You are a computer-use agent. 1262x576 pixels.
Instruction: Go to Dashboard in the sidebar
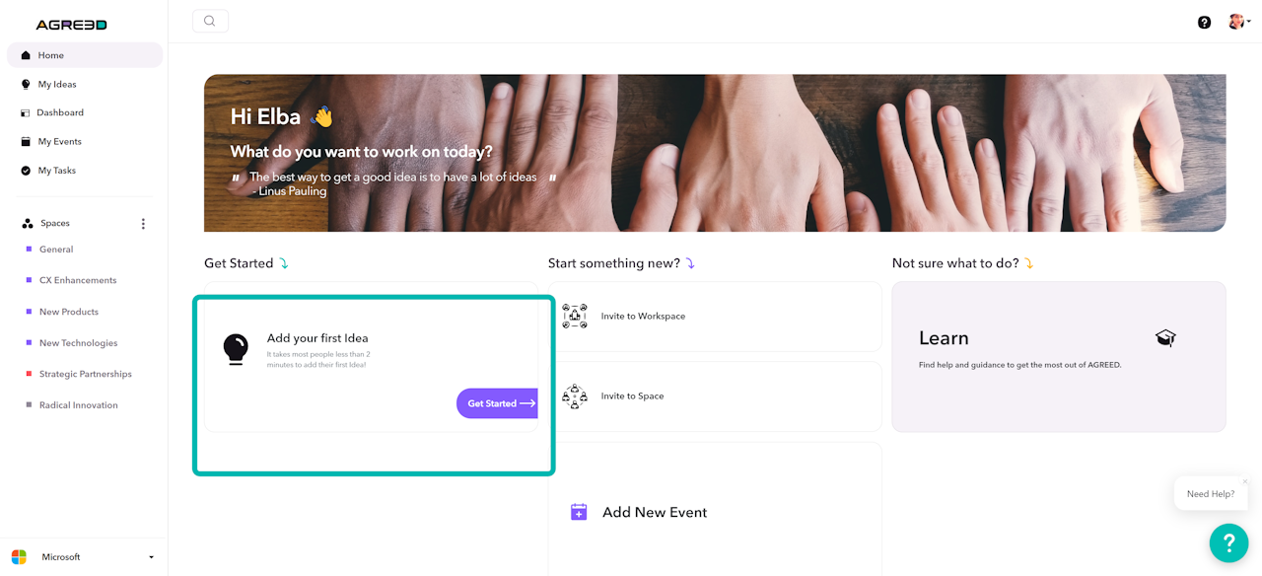point(60,112)
